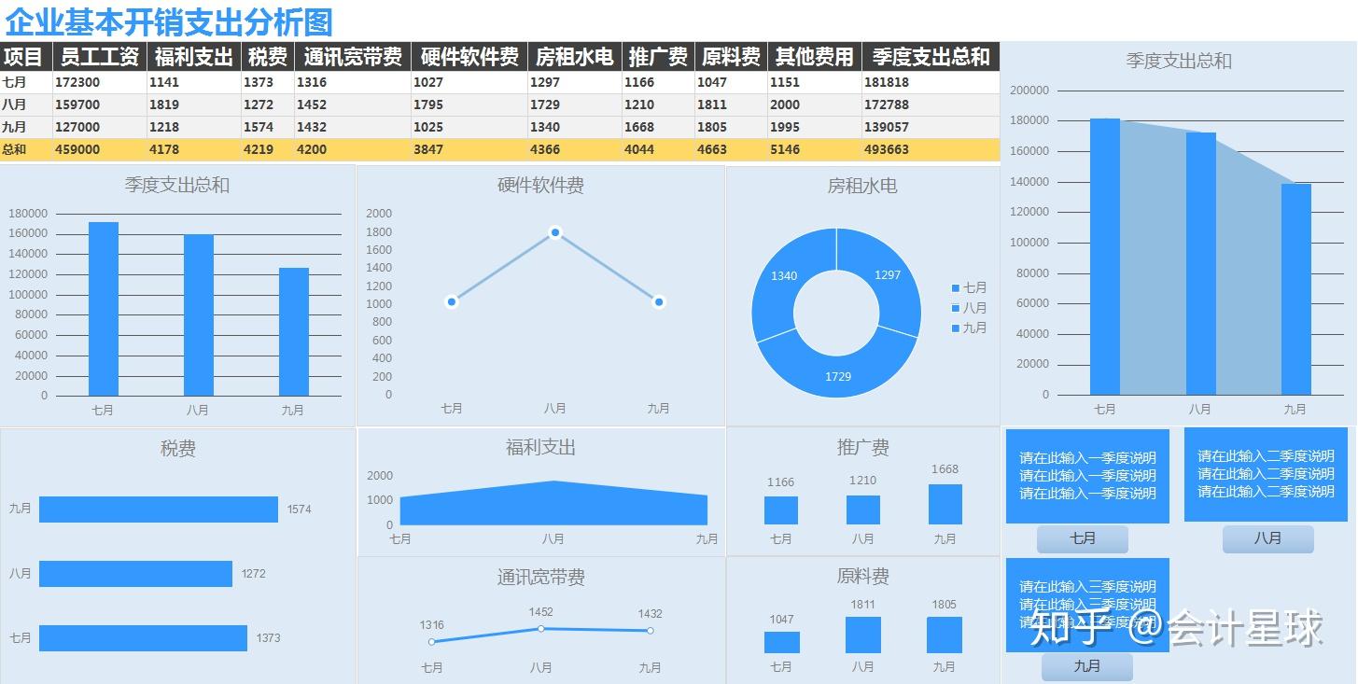
Task: Click the 八月 quarter button
Action: [1268, 538]
